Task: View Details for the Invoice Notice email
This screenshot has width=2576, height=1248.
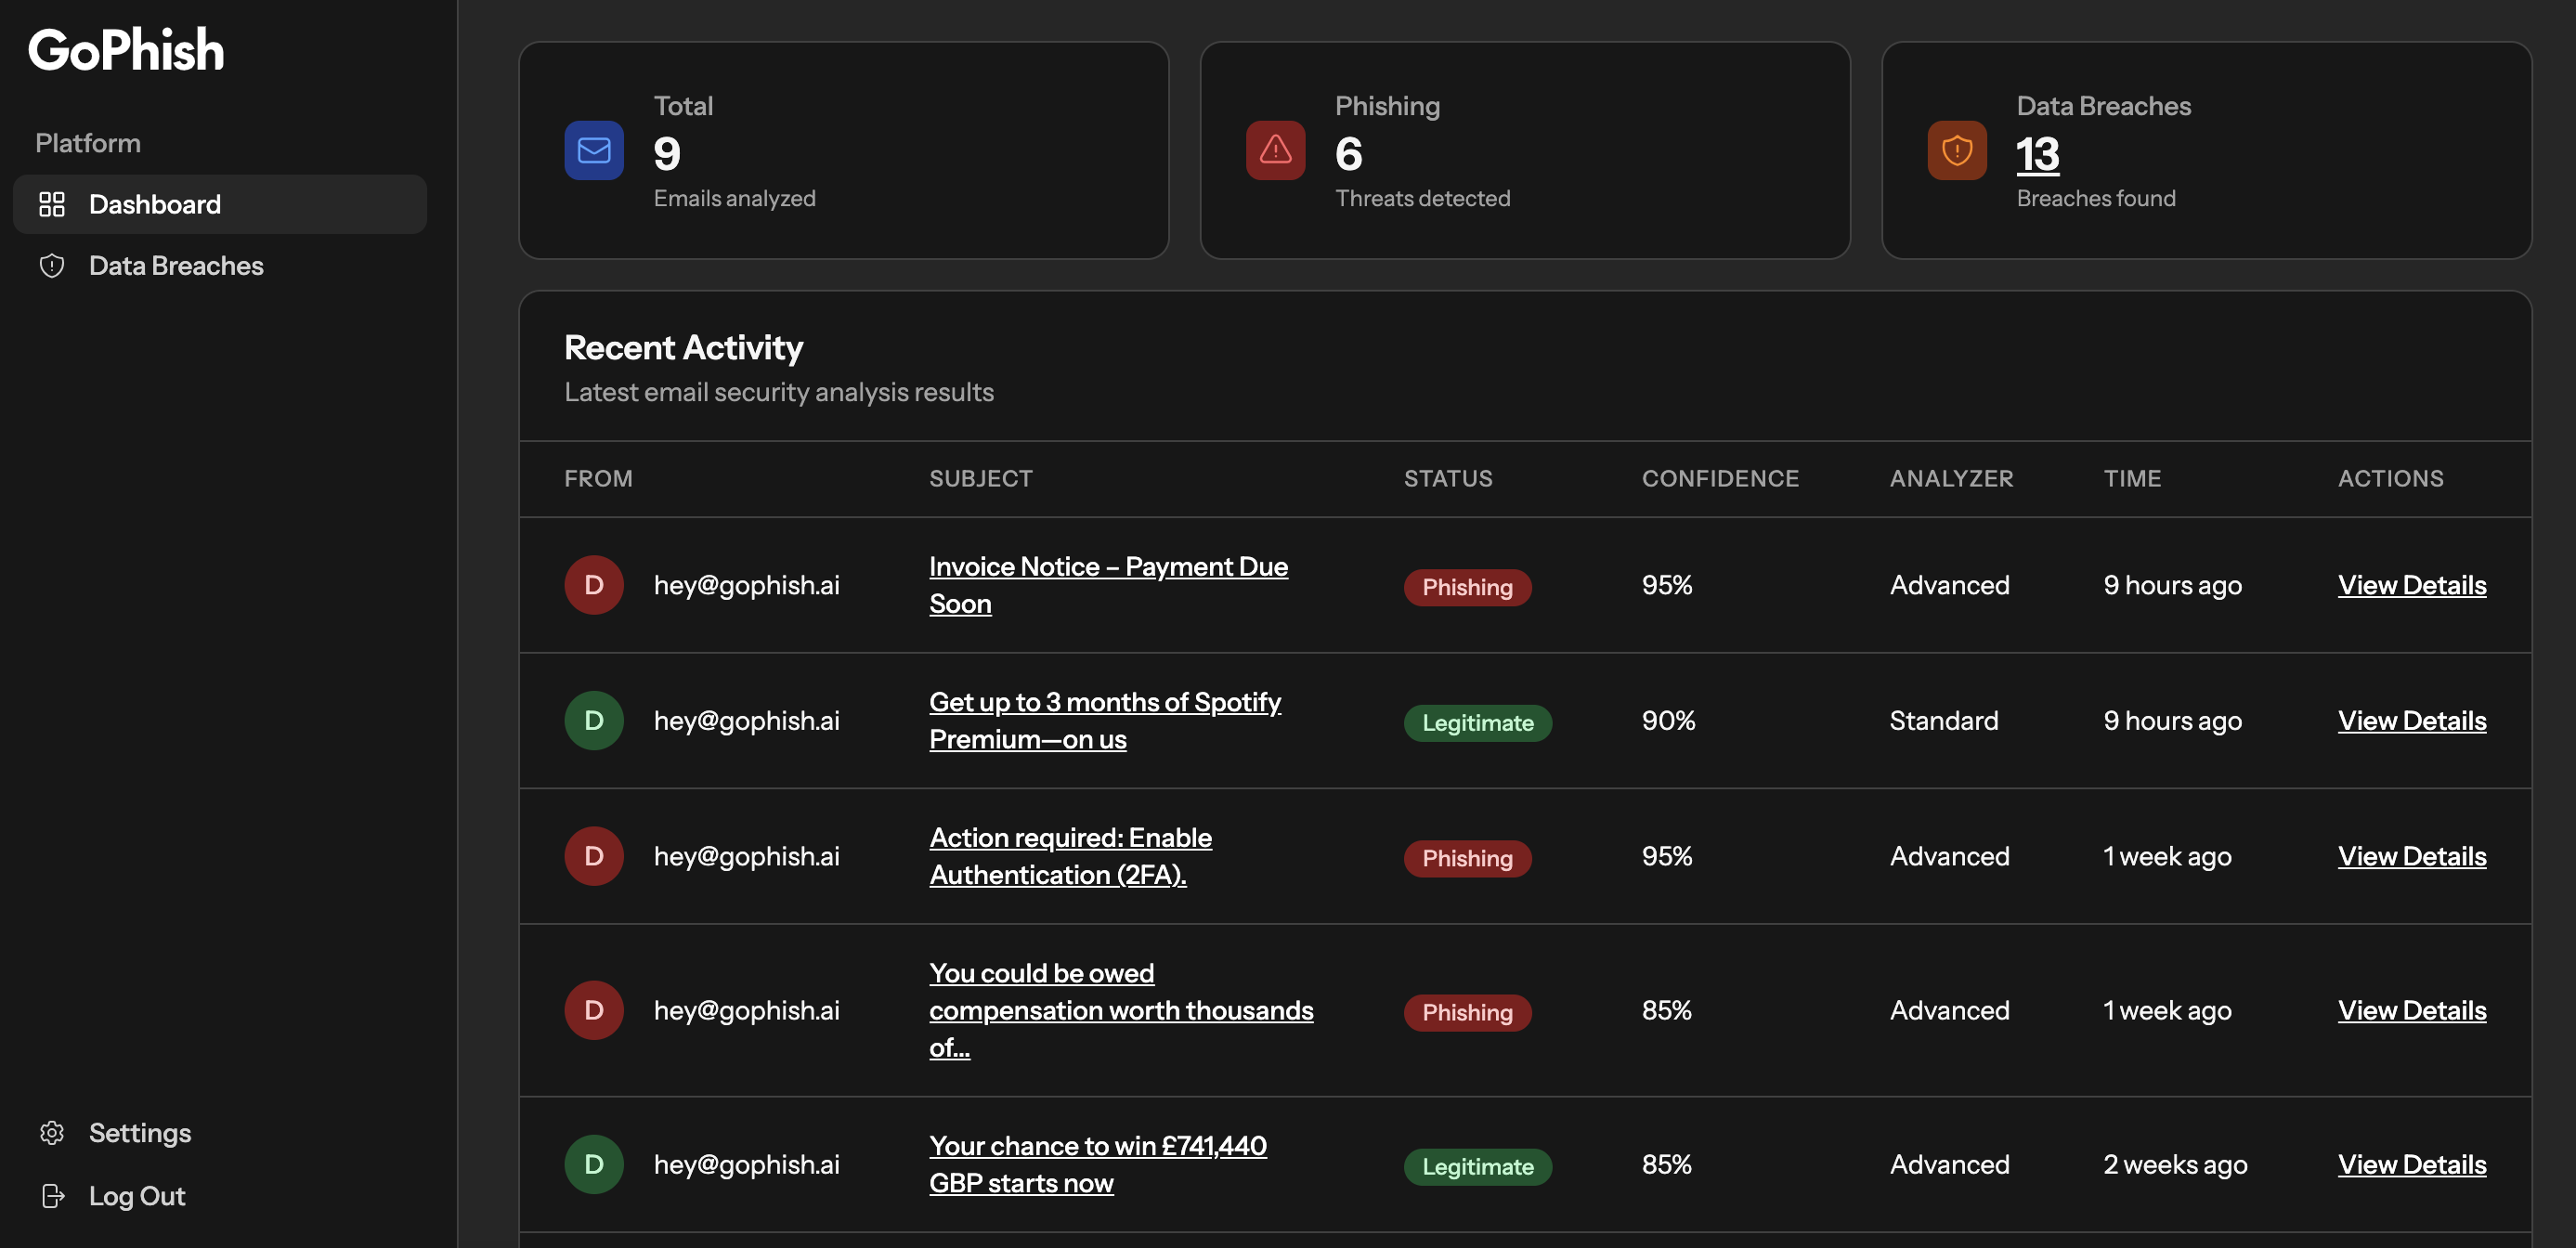Action: tap(2412, 585)
